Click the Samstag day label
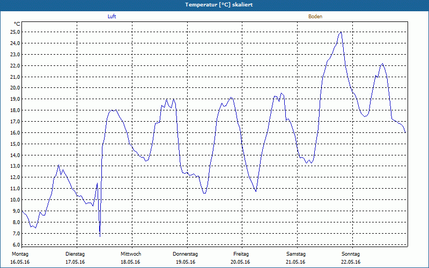This screenshot has width=429, height=268. (296, 254)
